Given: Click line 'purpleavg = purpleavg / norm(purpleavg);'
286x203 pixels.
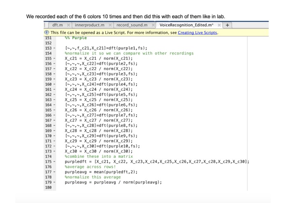Looking at the screenshot, I should pyautogui.click(x=113, y=182).
